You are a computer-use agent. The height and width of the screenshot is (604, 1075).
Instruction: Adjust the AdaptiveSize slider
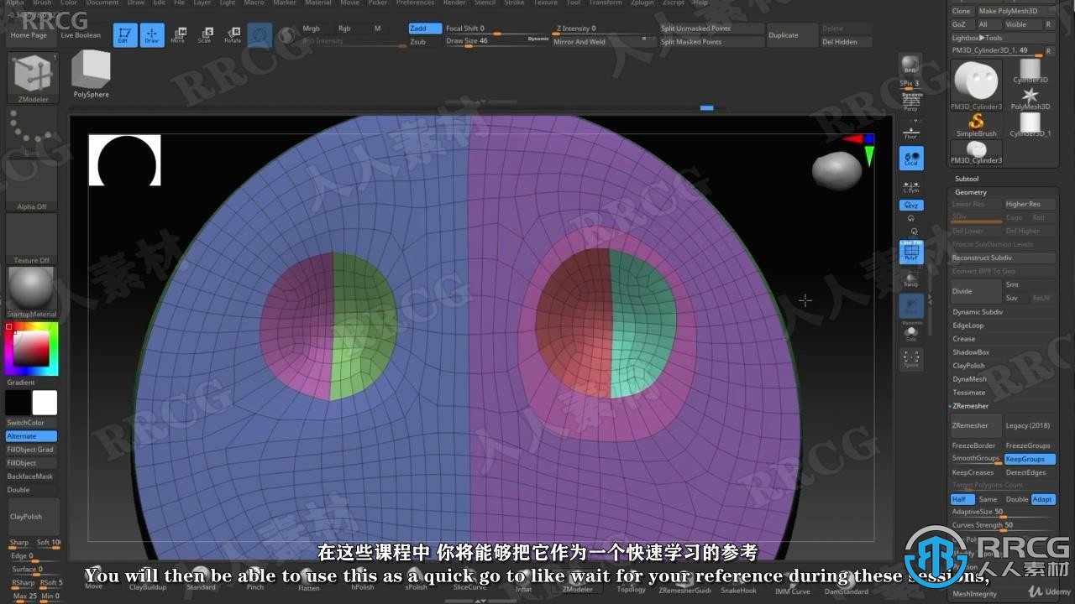(1003, 513)
